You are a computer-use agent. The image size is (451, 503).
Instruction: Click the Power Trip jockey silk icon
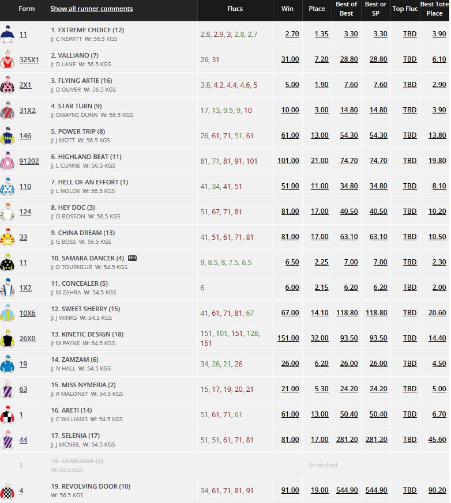coord(7,136)
